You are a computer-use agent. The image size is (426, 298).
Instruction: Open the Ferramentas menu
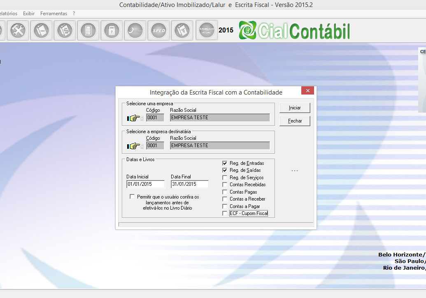[x=54, y=14]
